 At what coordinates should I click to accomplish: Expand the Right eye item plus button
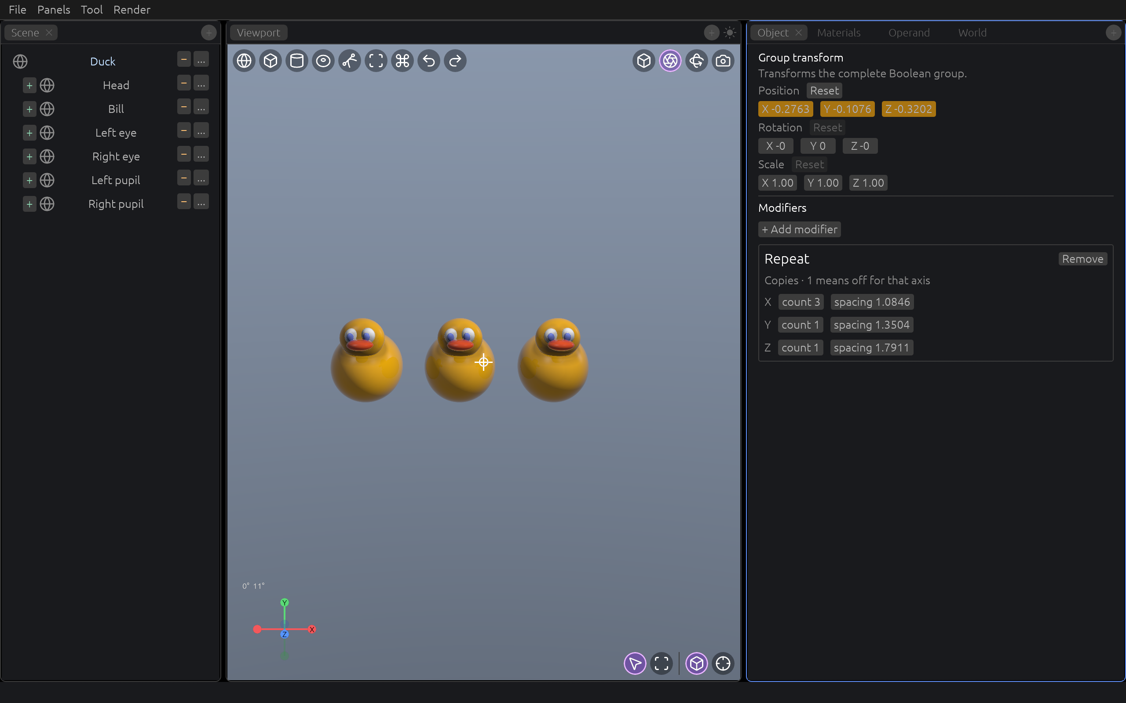(x=29, y=157)
